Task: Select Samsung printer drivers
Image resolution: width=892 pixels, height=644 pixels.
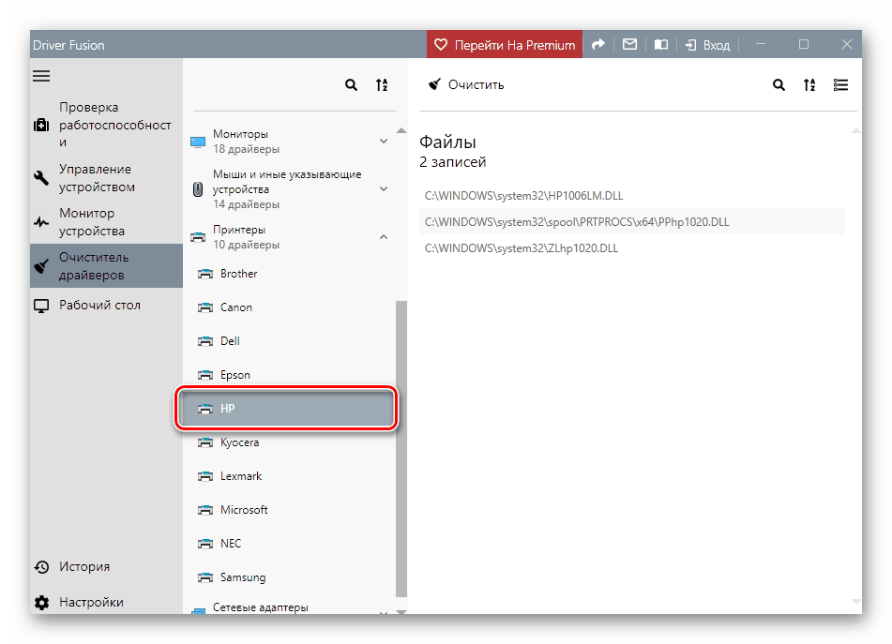Action: coord(290,577)
